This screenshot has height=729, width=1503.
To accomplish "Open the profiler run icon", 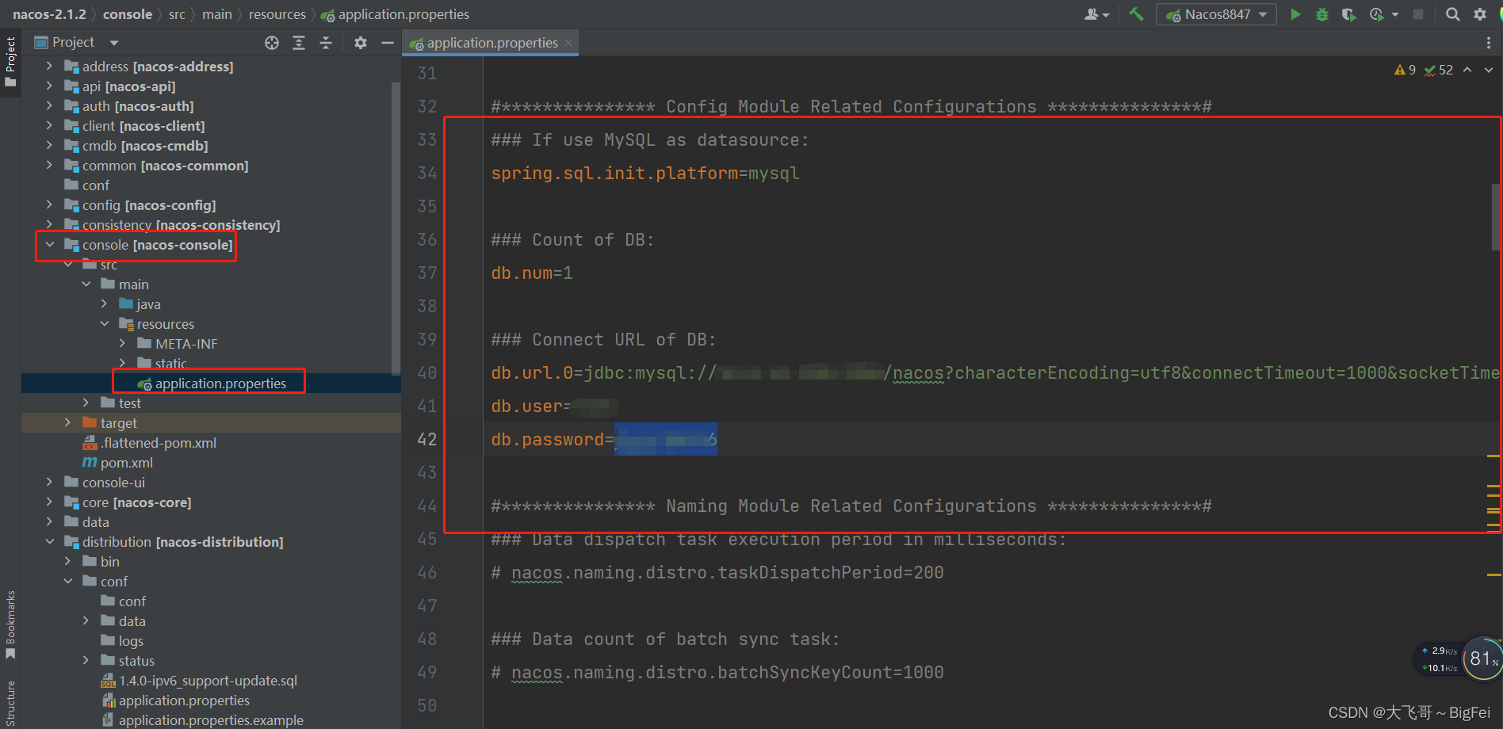I will 1377,14.
